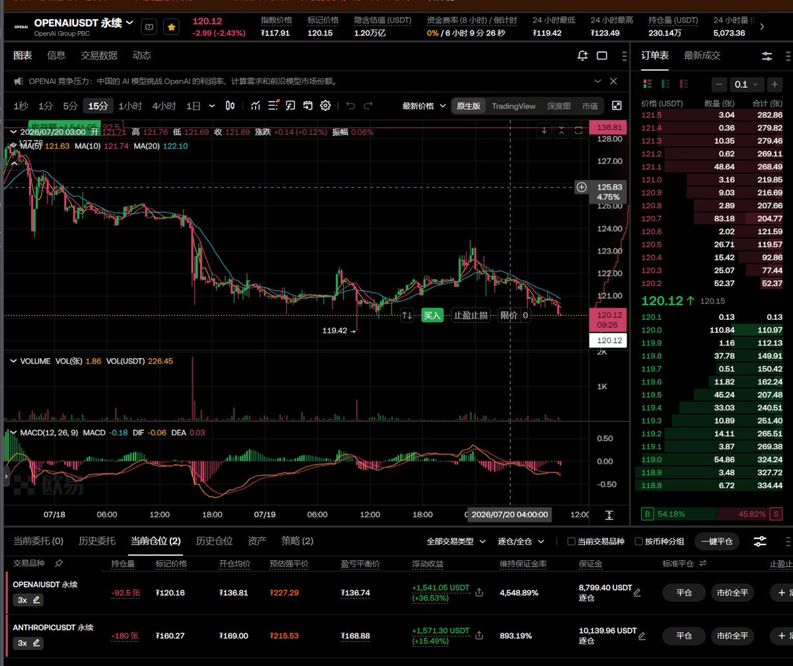The width and height of the screenshot is (793, 666).
Task: Market close all for OPENAIUSDT
Action: pos(732,593)
